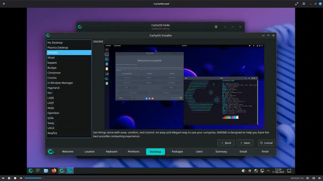323x181 pixels.
Task: Pause the video playback
Action: [9, 178]
